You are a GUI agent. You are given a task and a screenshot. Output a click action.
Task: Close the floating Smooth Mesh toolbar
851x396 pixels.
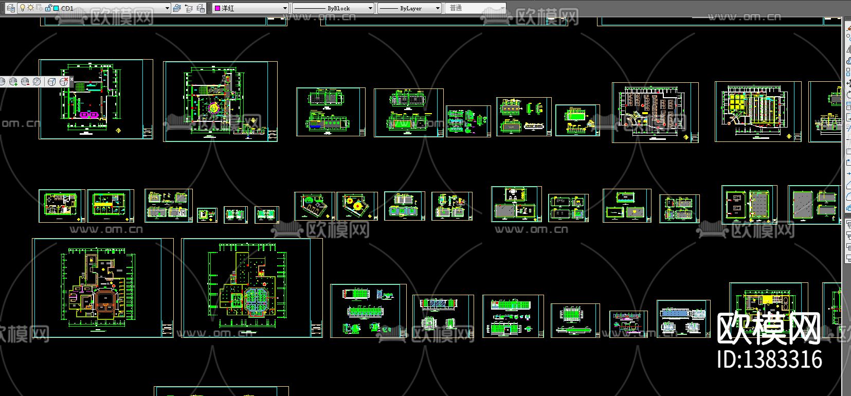tap(71, 79)
